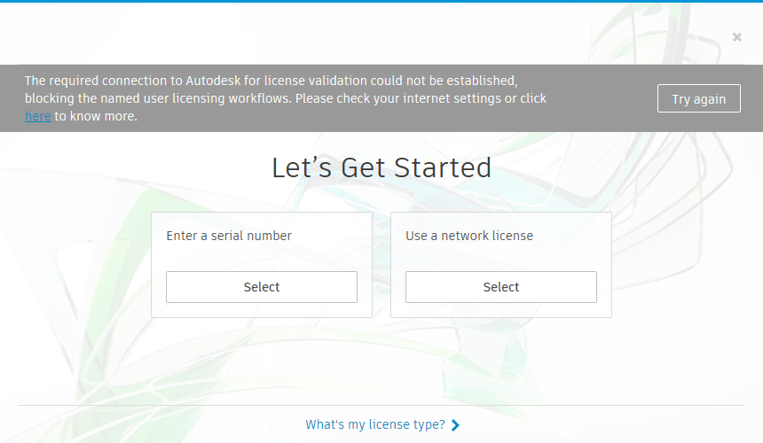The height and width of the screenshot is (443, 763).
Task: Select the Use a network license option
Action: tap(500, 287)
